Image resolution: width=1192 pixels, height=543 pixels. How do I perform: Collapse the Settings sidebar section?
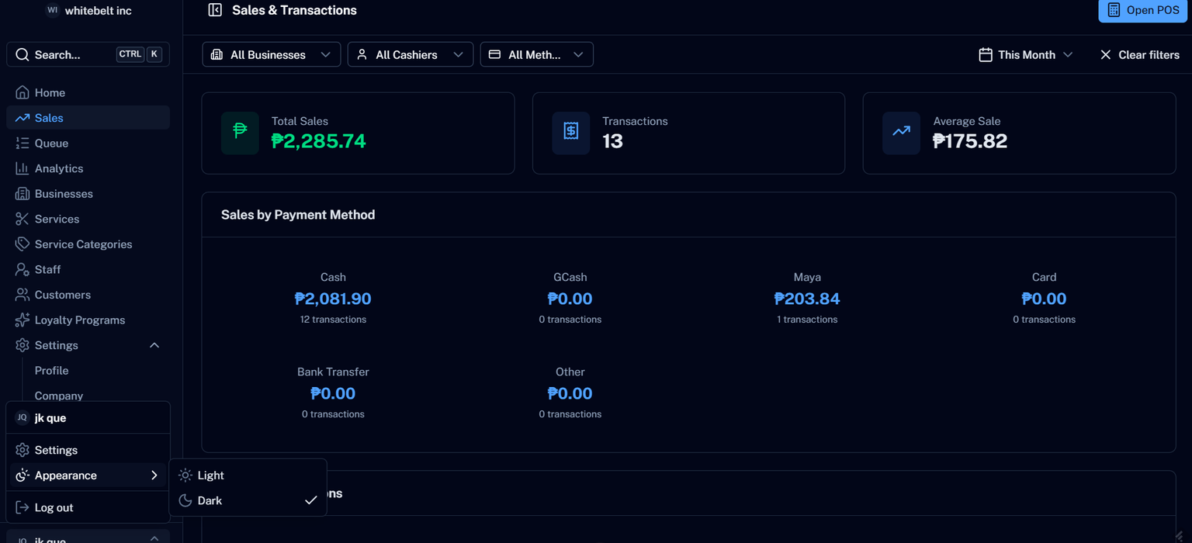pyautogui.click(x=154, y=344)
